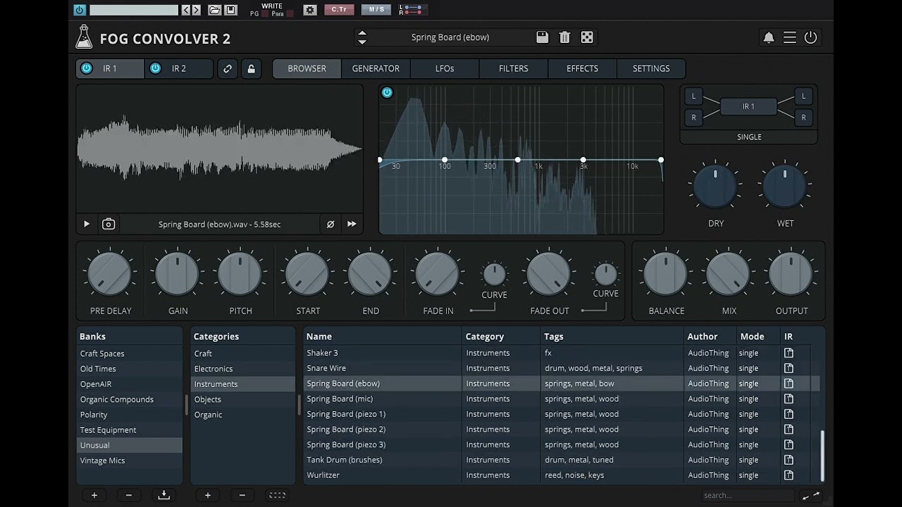
Task: Randomize with the dice icon
Action: 586,37
